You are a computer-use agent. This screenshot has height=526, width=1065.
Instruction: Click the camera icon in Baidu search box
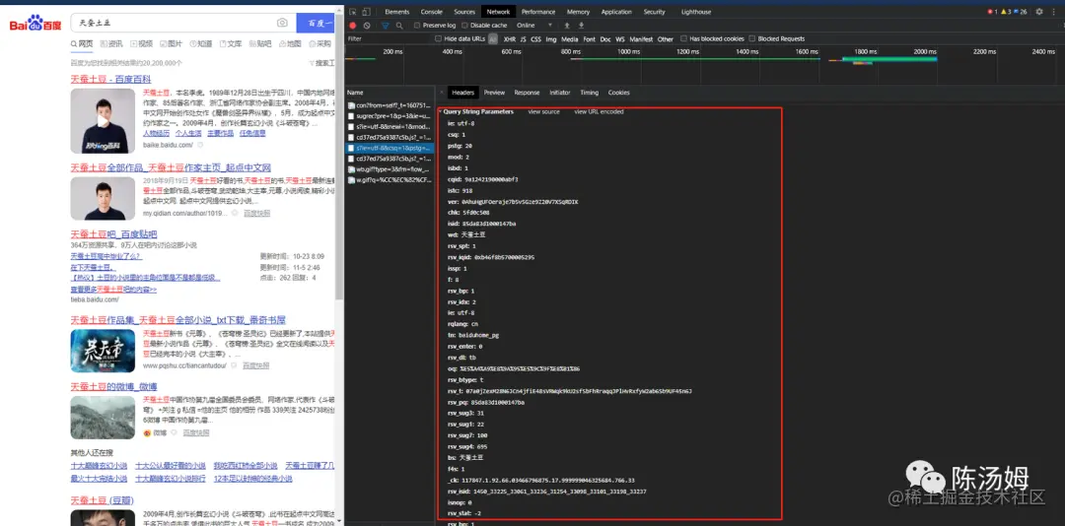point(283,23)
